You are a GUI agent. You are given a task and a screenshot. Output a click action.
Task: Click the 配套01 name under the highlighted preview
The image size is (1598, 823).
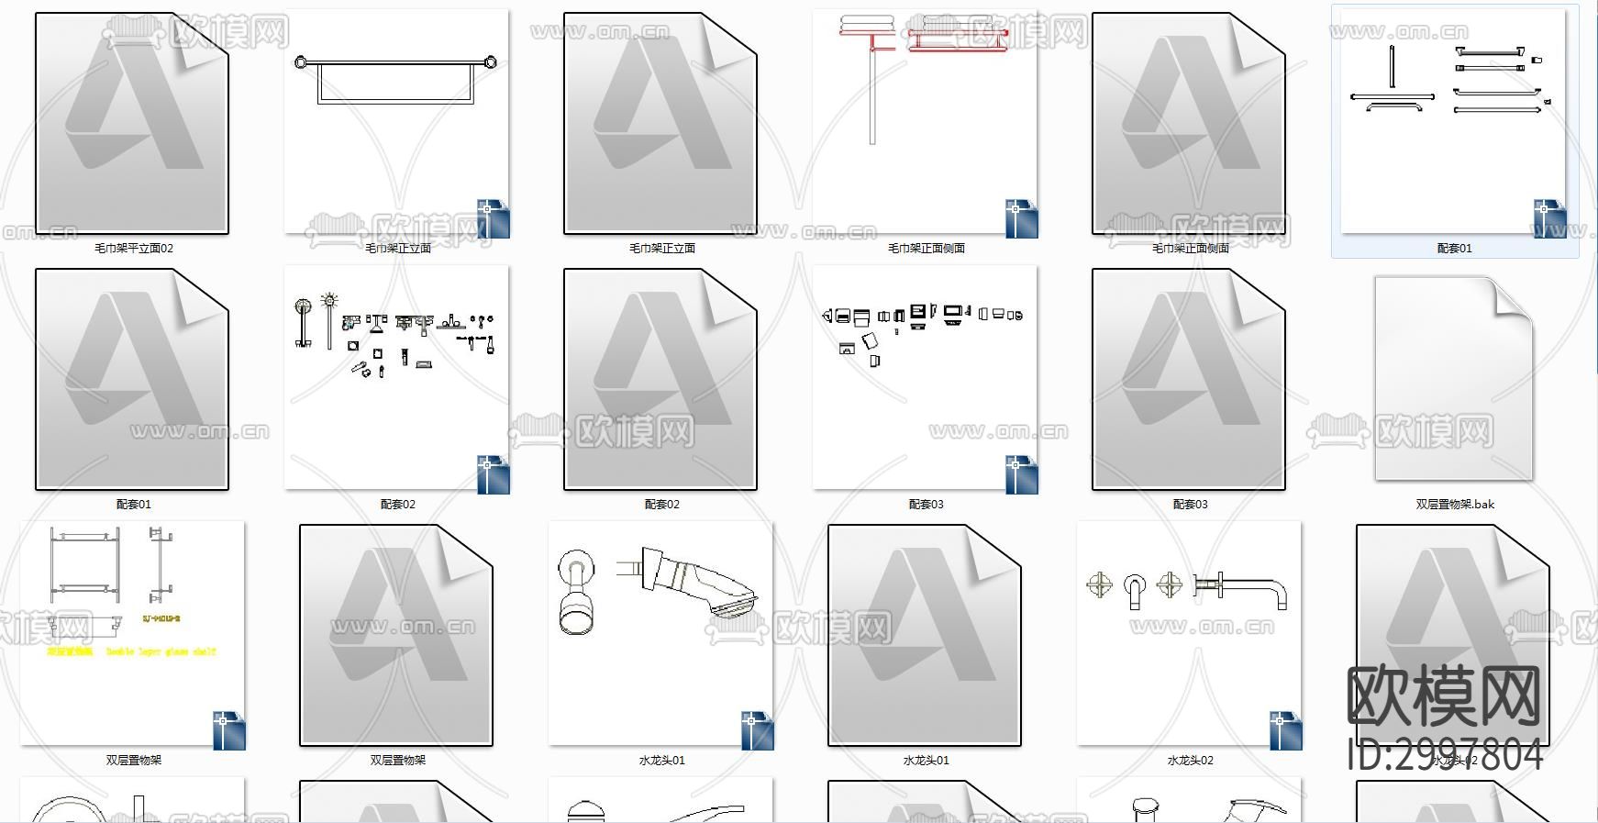pyautogui.click(x=1455, y=249)
